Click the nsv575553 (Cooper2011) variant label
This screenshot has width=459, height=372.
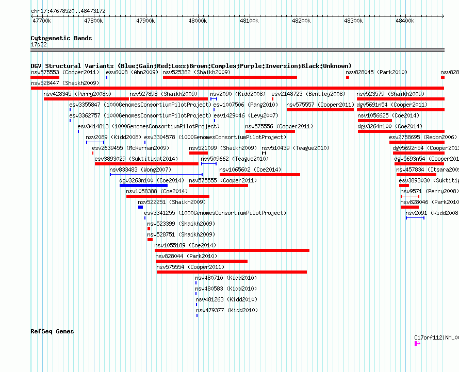(65, 72)
